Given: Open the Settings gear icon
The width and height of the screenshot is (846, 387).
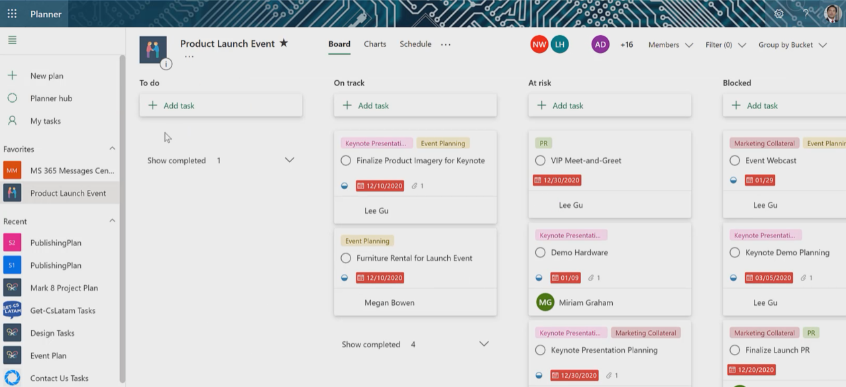Looking at the screenshot, I should coord(779,13).
